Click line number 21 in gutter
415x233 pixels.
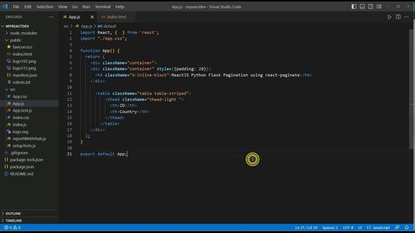(x=69, y=154)
